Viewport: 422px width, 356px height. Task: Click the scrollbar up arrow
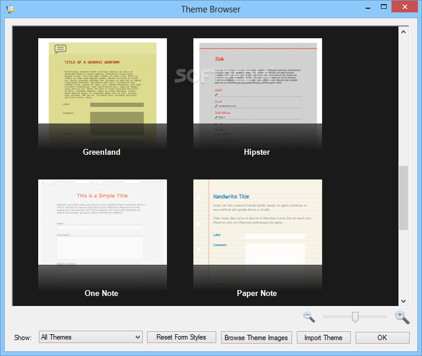pyautogui.click(x=403, y=32)
